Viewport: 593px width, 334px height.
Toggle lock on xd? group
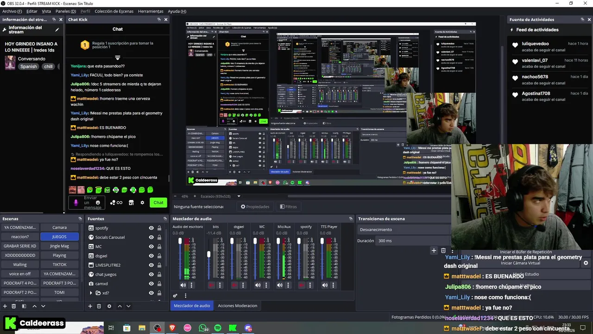(159, 293)
